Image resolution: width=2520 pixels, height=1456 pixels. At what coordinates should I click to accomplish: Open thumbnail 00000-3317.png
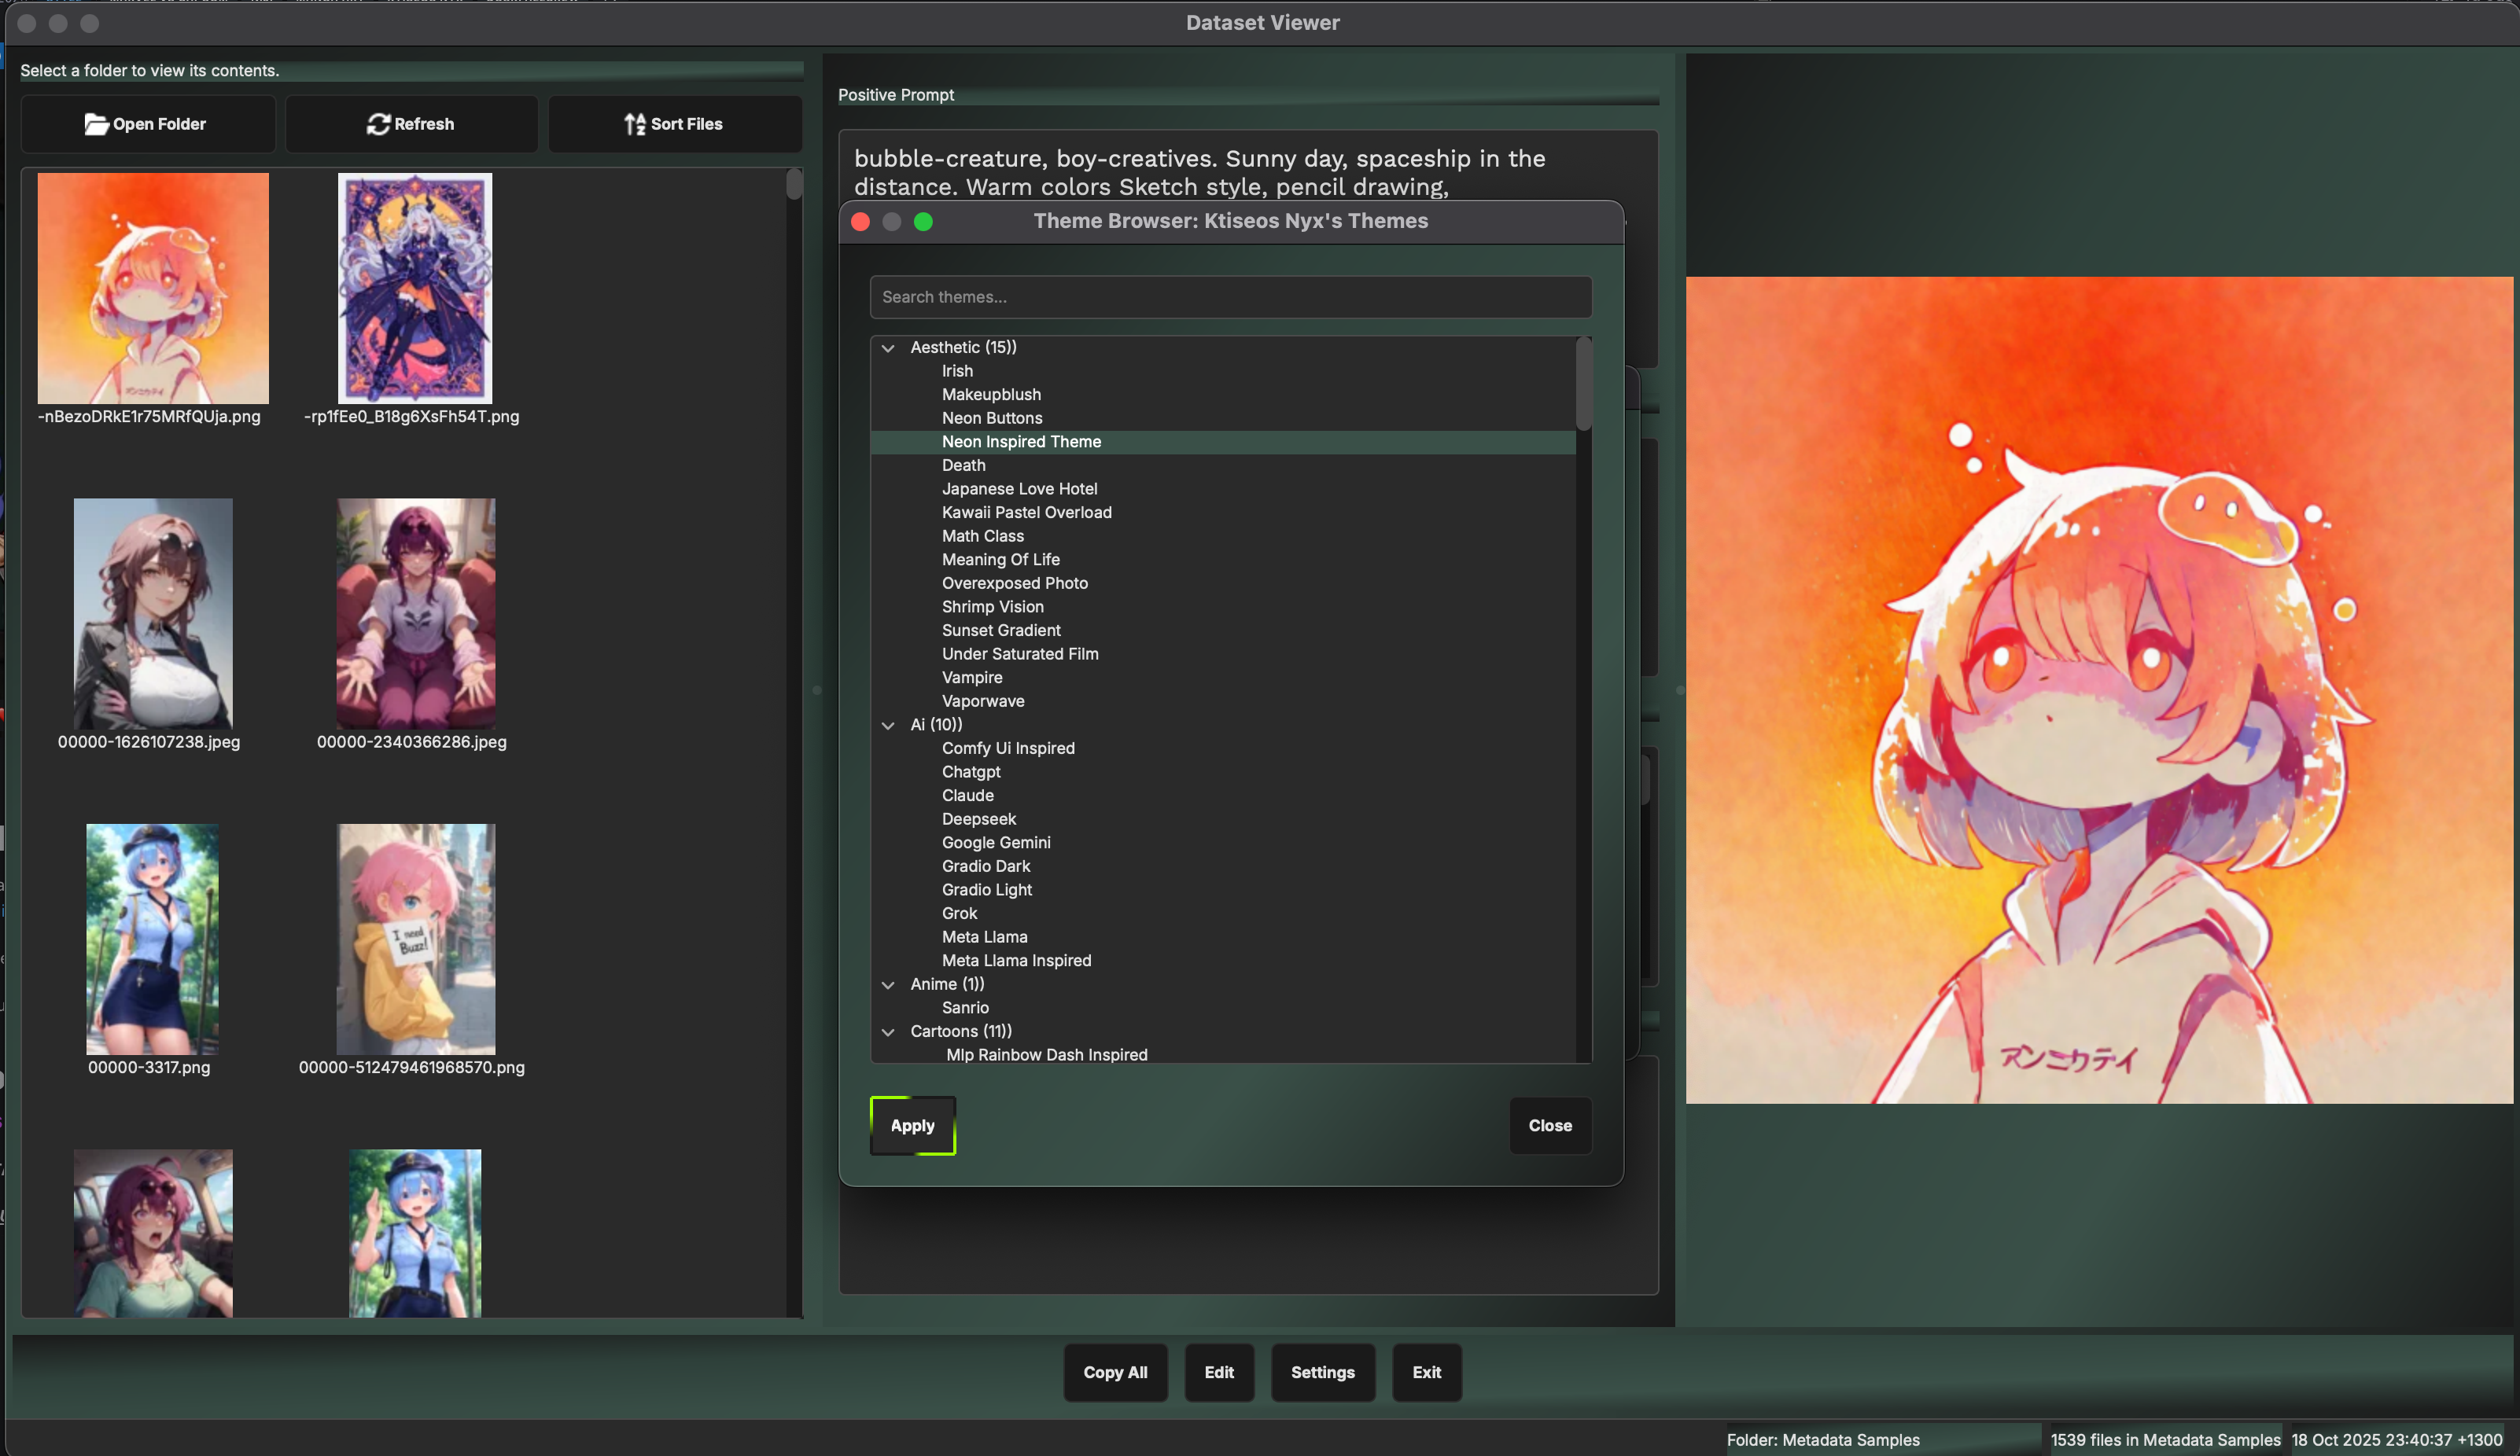click(x=152, y=939)
